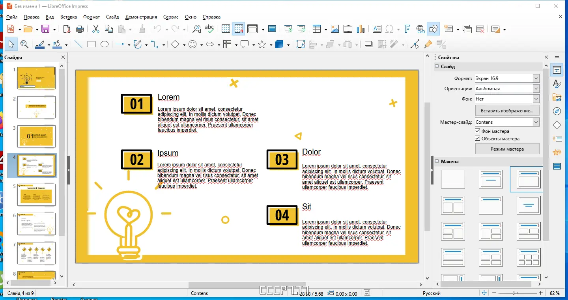568x300 pixels.
Task: Open the 'Сервис' menu
Action: 171,17
